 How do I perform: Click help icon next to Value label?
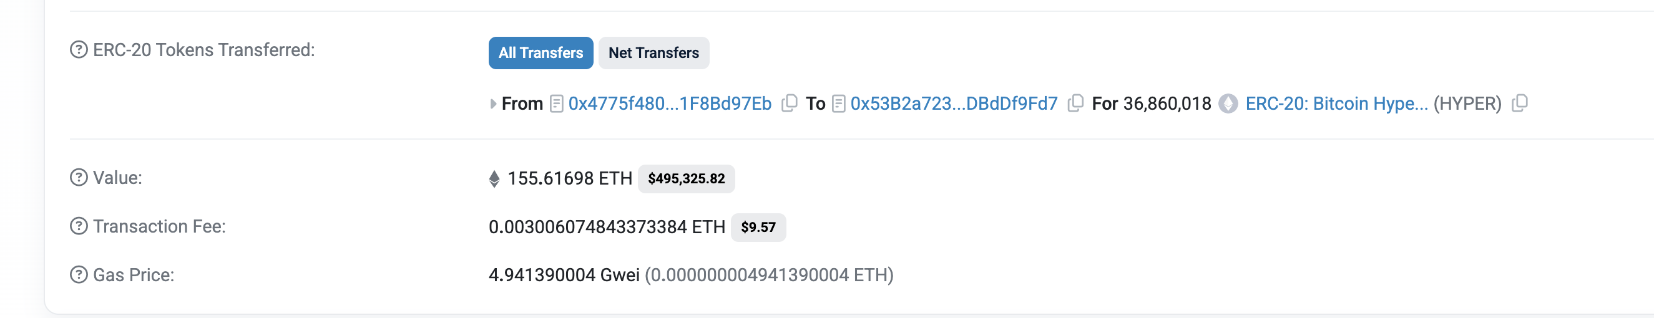coord(79,178)
